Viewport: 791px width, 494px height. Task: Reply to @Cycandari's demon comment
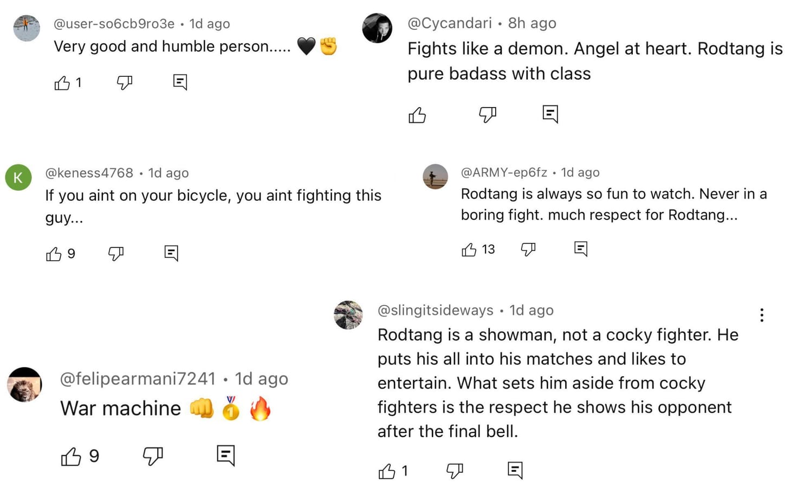click(550, 114)
